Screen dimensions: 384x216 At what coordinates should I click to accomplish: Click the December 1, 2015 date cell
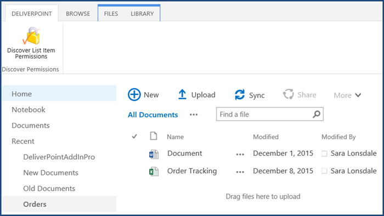point(283,154)
